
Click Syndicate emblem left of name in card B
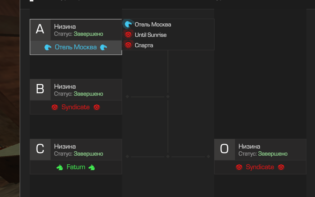[x=55, y=107]
